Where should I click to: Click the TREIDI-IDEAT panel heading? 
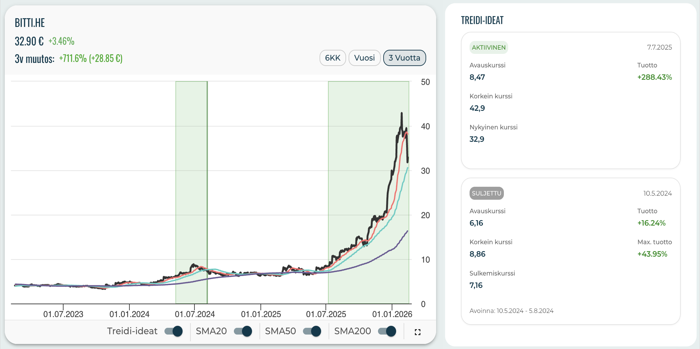(482, 20)
